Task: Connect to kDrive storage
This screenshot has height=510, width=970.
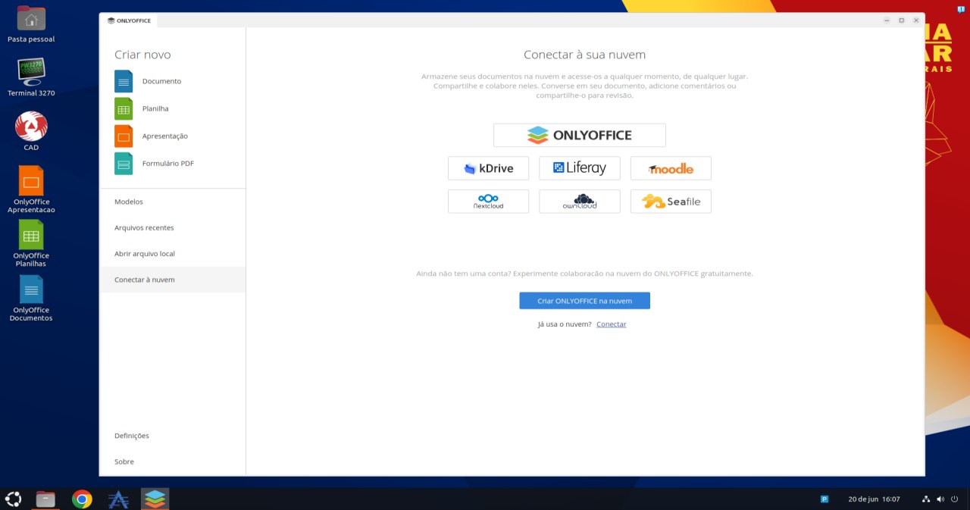Action: click(488, 167)
